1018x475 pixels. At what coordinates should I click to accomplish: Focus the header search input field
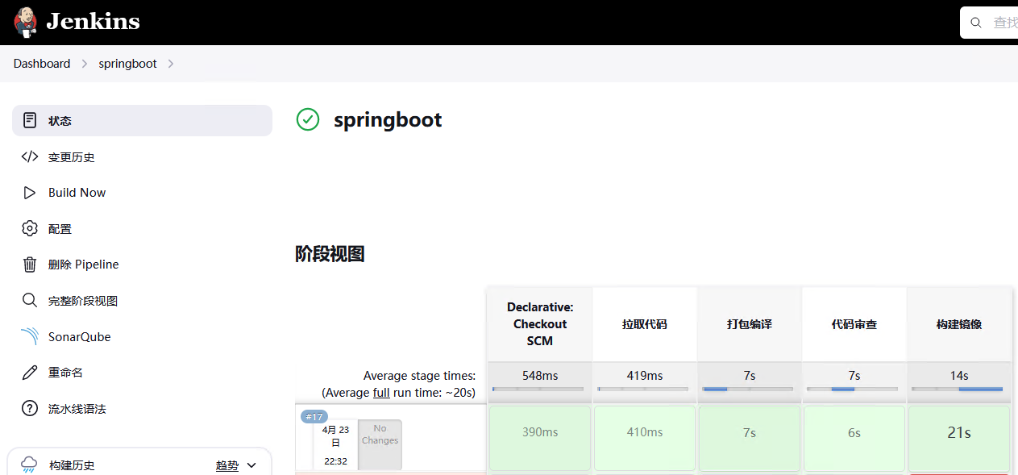coord(989,23)
